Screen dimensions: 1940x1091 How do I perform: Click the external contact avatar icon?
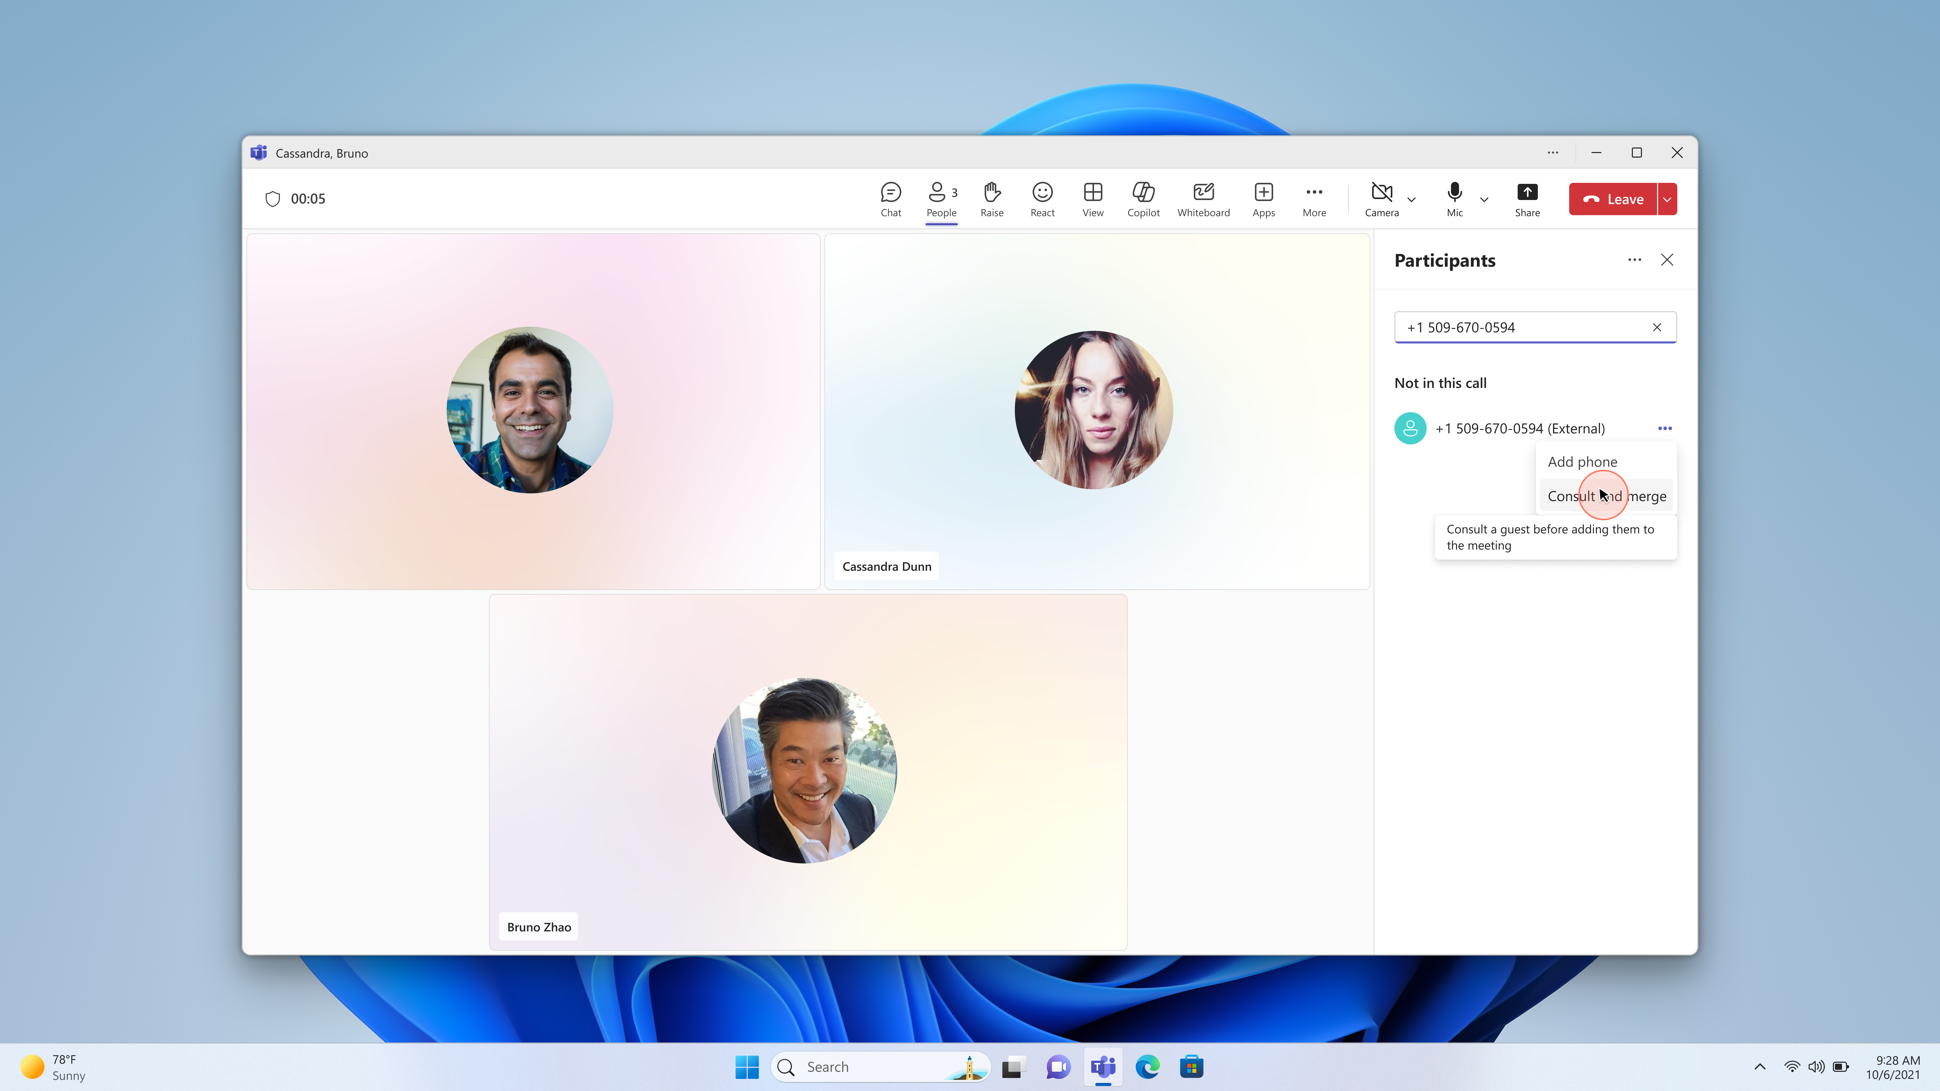[1411, 428]
